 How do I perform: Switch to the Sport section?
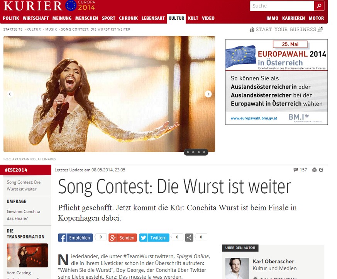(108, 18)
